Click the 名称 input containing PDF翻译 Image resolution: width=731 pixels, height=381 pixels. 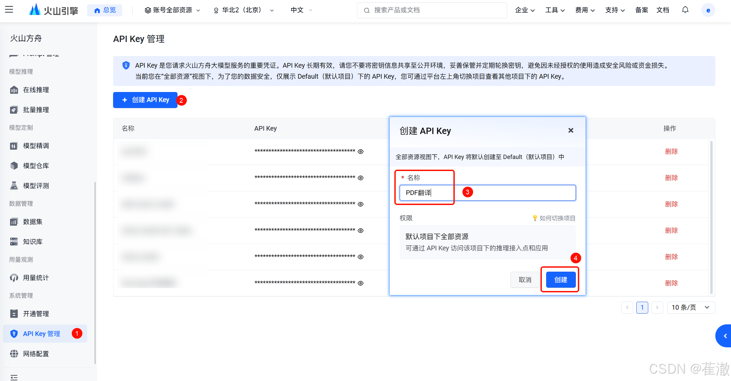point(487,193)
